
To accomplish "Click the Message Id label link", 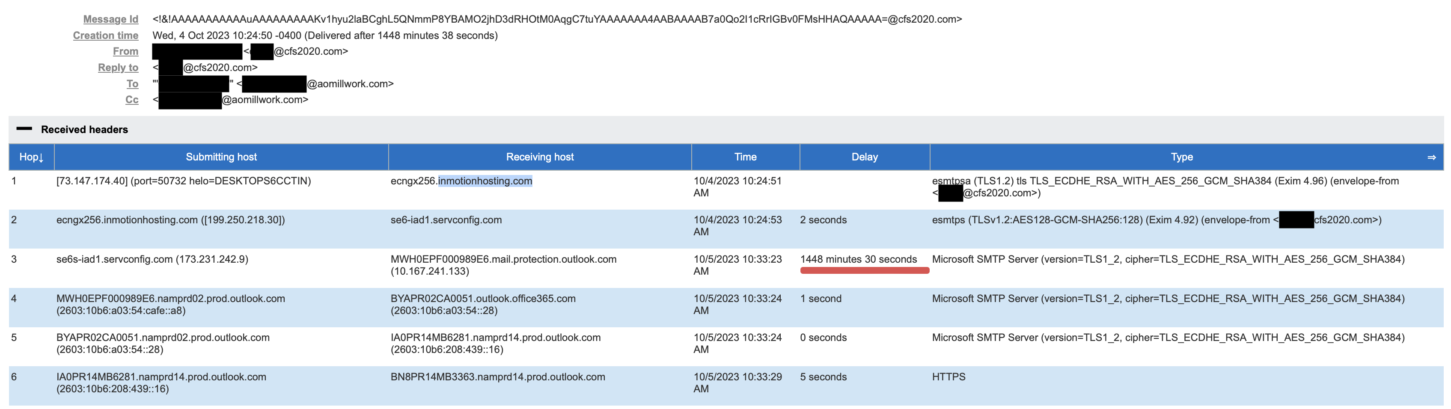I will tap(110, 19).
